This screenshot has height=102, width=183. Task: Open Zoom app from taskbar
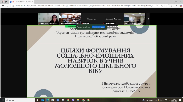[x=58, y=100]
